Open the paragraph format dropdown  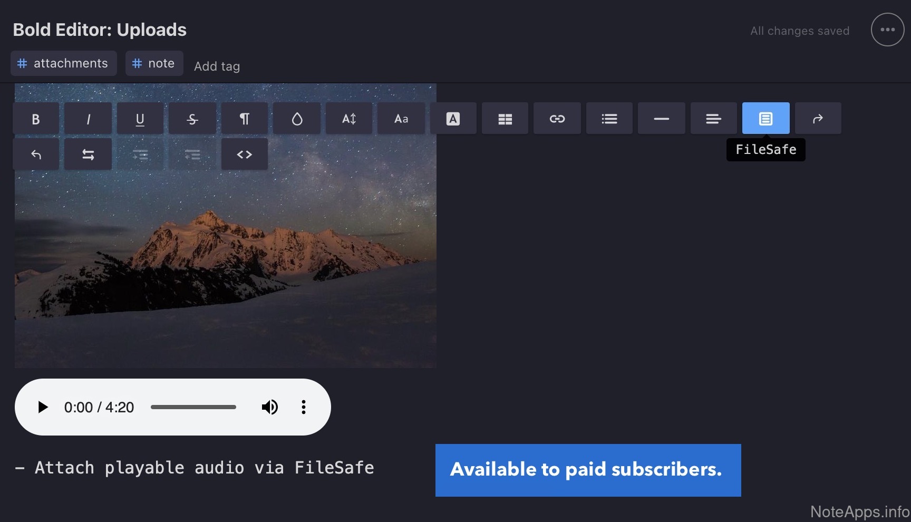pos(244,119)
